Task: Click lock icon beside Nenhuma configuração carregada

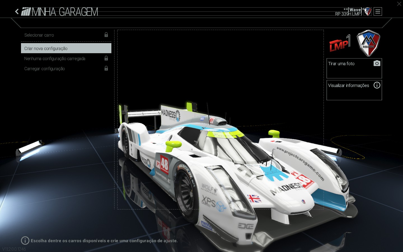Action: pyautogui.click(x=106, y=58)
